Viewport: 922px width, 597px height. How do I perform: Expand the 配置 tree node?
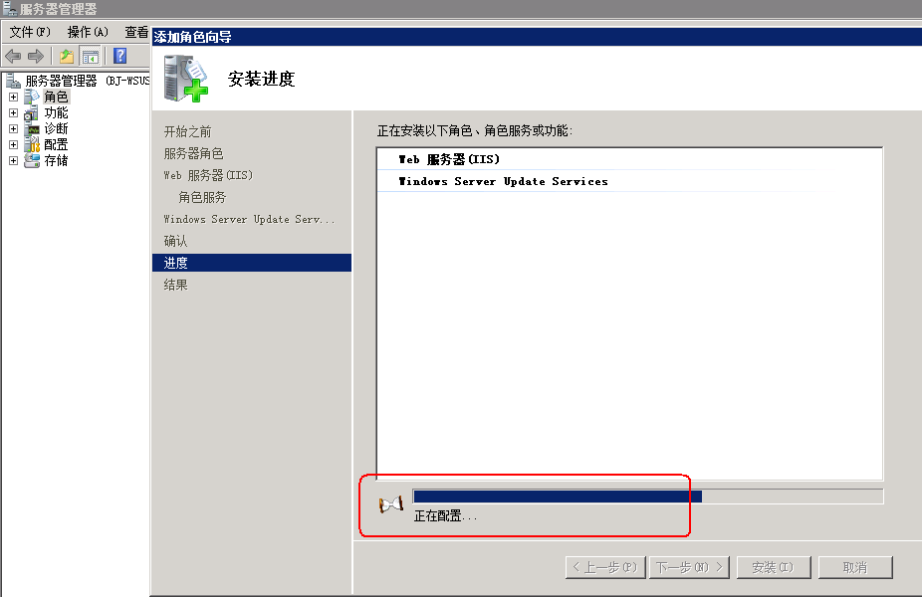pyautogui.click(x=14, y=144)
